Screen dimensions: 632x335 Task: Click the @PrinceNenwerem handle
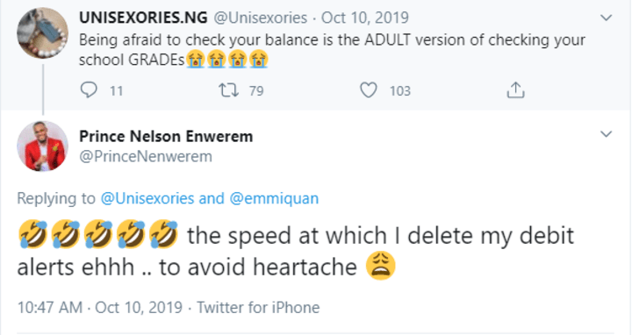click(146, 156)
